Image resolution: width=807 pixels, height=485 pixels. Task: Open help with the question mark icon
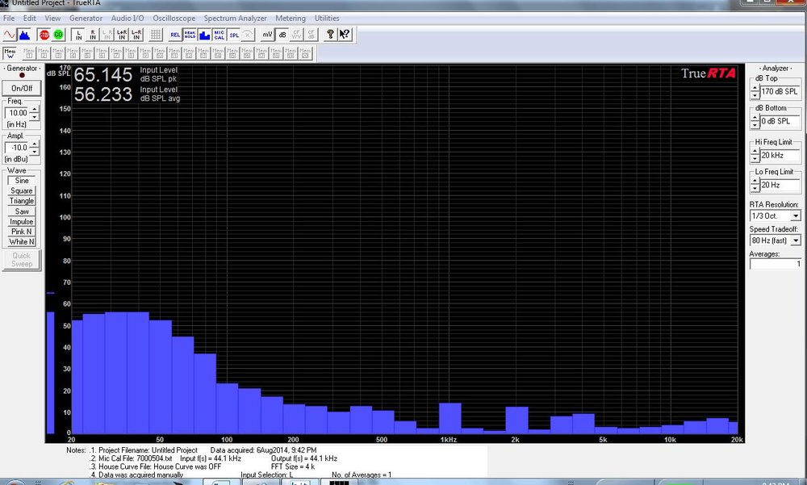tap(330, 35)
